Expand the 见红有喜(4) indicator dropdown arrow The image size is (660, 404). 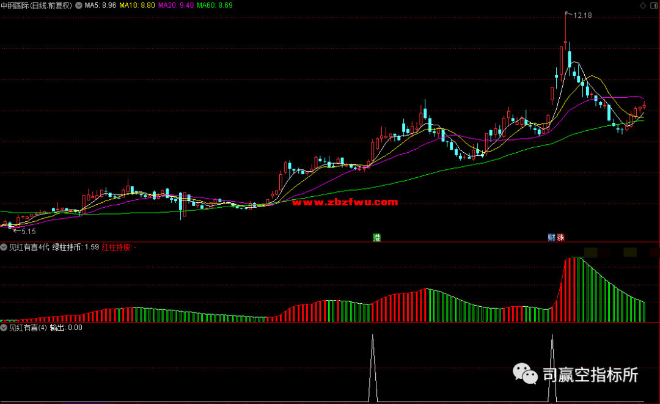click(4, 328)
